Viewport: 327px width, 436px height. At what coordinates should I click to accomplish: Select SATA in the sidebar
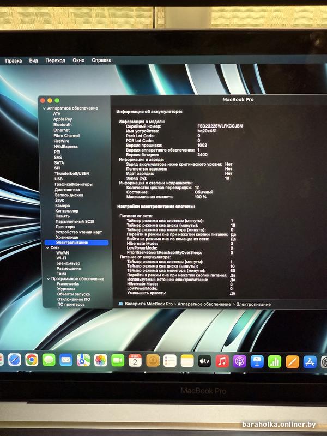coord(59,162)
